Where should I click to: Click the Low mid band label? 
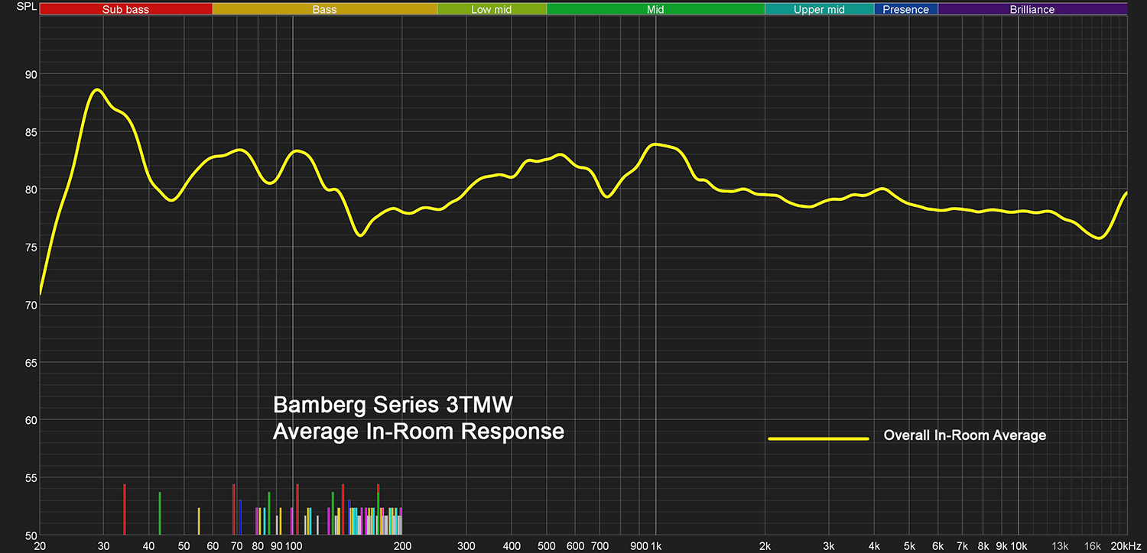492,10
